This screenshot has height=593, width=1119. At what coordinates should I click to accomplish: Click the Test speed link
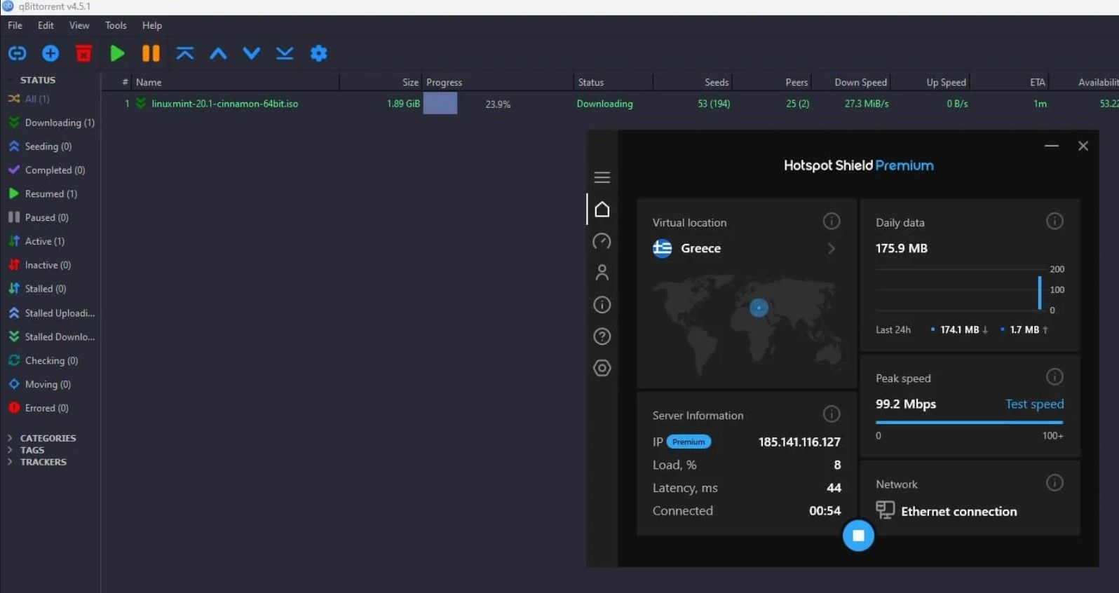tap(1034, 404)
